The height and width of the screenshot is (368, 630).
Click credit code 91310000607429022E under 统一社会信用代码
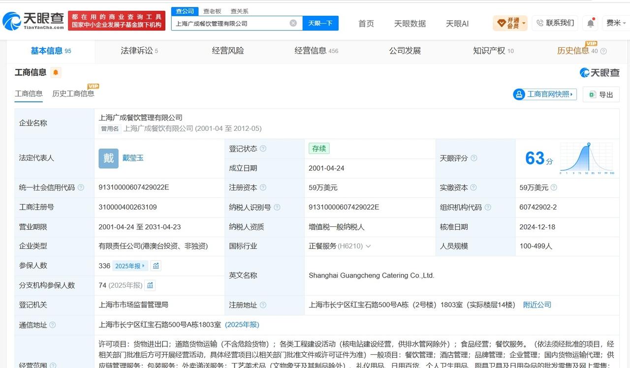134,187
